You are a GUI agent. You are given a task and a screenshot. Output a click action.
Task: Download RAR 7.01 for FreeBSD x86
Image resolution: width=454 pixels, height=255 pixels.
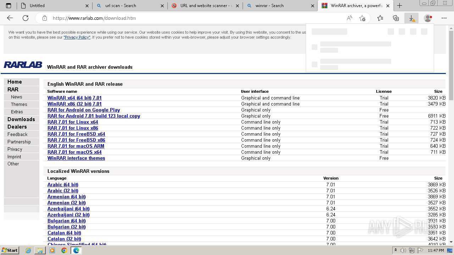point(76,140)
